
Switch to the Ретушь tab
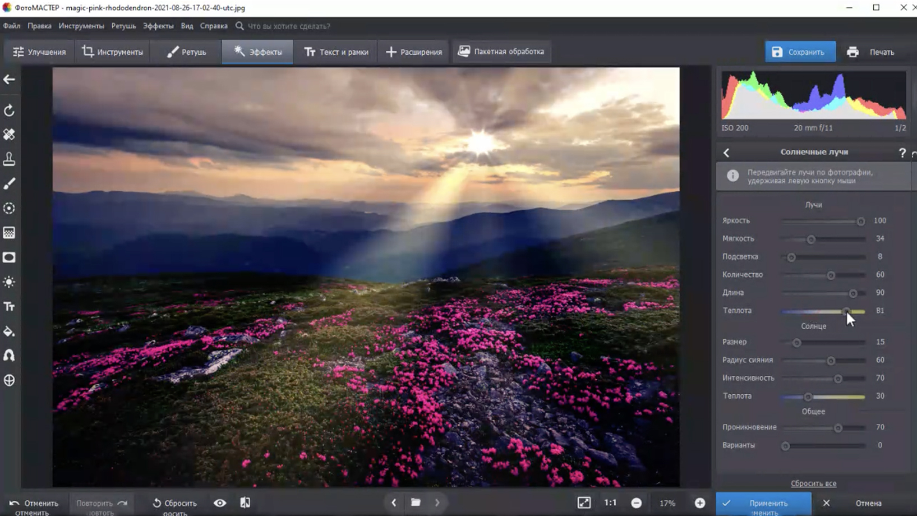(x=187, y=52)
